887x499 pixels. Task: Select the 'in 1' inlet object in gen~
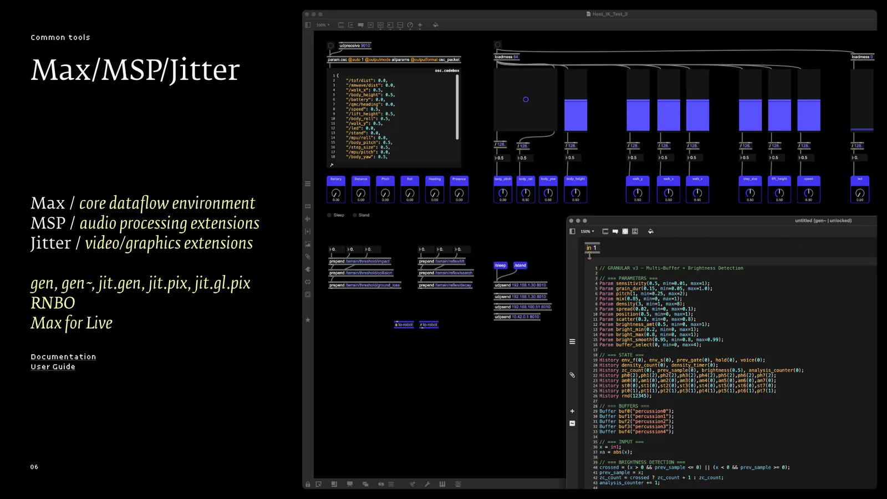pos(592,248)
